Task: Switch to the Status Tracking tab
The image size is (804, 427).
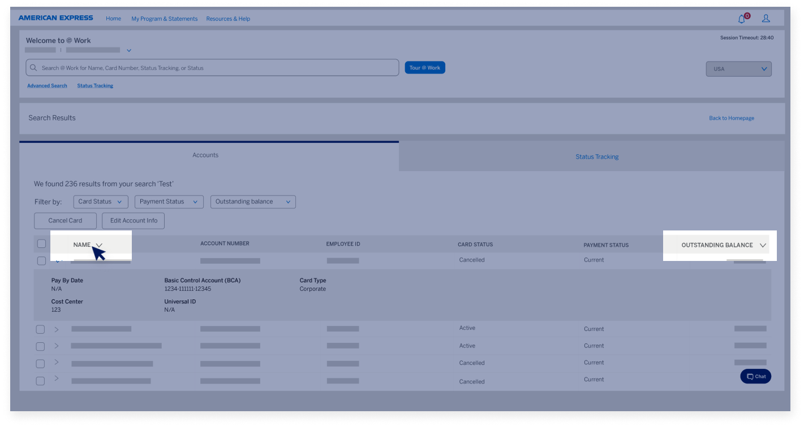Action: pos(597,156)
